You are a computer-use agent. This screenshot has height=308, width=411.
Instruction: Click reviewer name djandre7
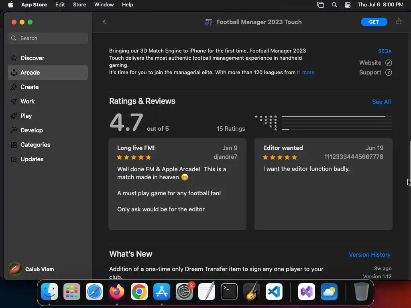225,157
